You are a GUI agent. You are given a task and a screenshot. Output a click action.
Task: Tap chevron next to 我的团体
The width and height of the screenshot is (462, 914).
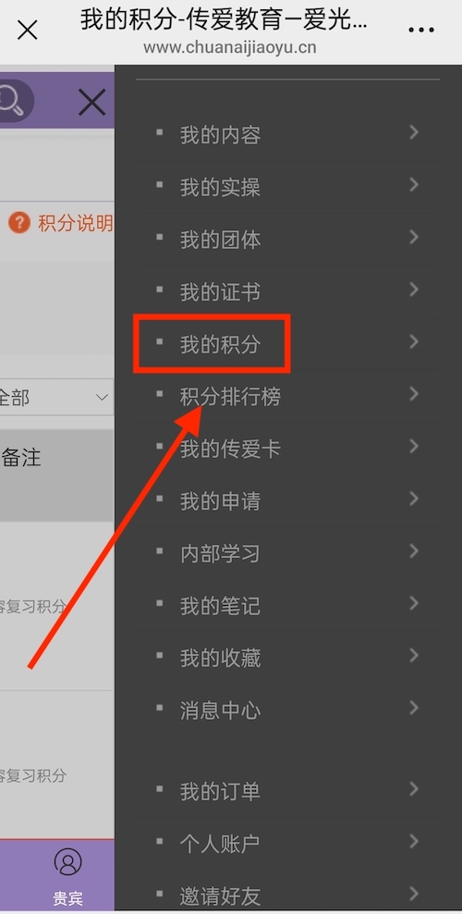pos(414,237)
